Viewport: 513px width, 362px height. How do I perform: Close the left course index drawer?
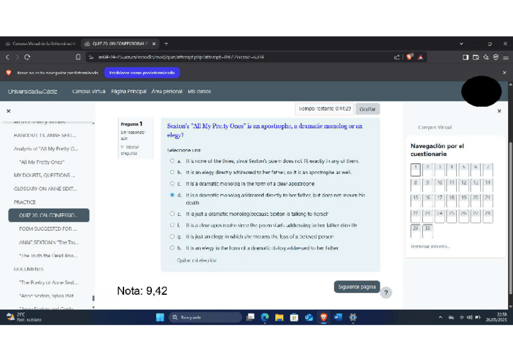(8, 111)
